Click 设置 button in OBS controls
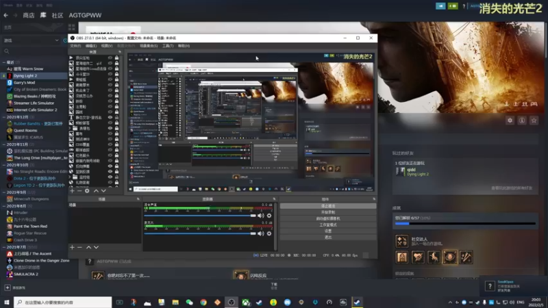 point(328,231)
